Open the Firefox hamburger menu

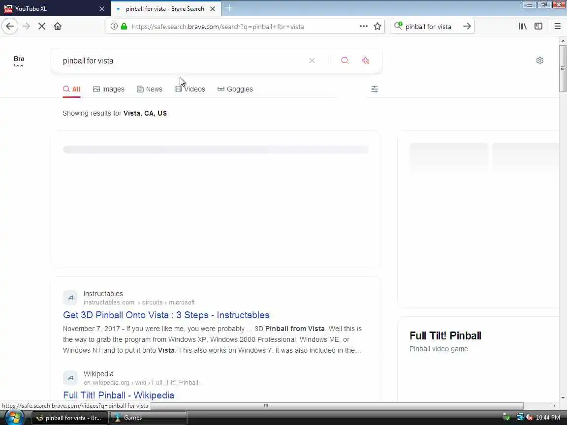tap(557, 27)
